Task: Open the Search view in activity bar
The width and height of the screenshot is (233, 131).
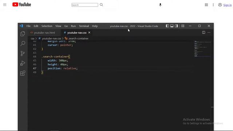Action: click(23, 44)
